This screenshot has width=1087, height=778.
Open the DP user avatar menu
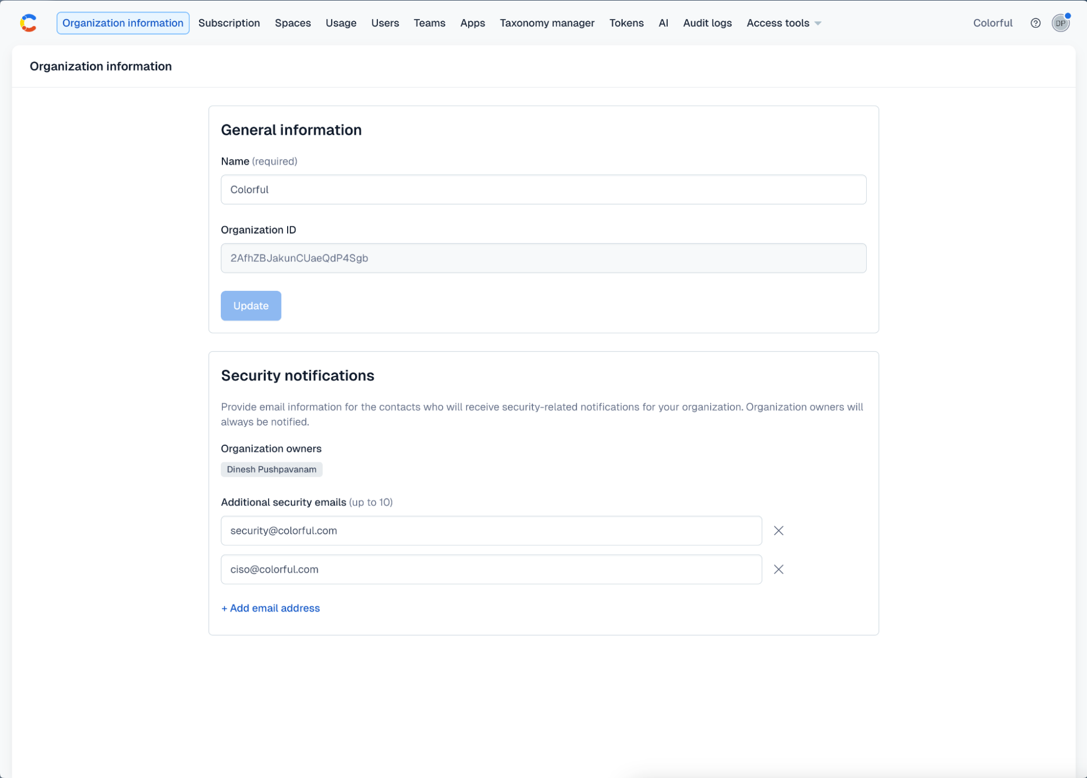point(1060,23)
